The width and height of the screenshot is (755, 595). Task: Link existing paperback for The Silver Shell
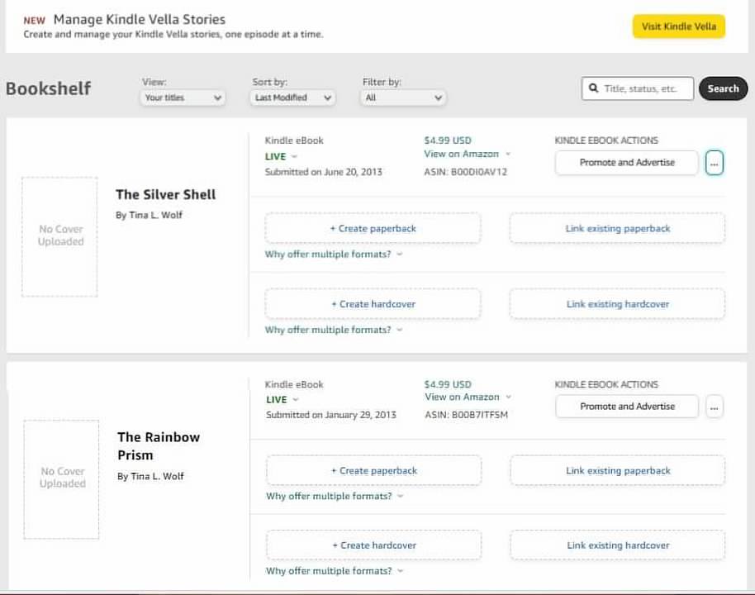point(617,228)
